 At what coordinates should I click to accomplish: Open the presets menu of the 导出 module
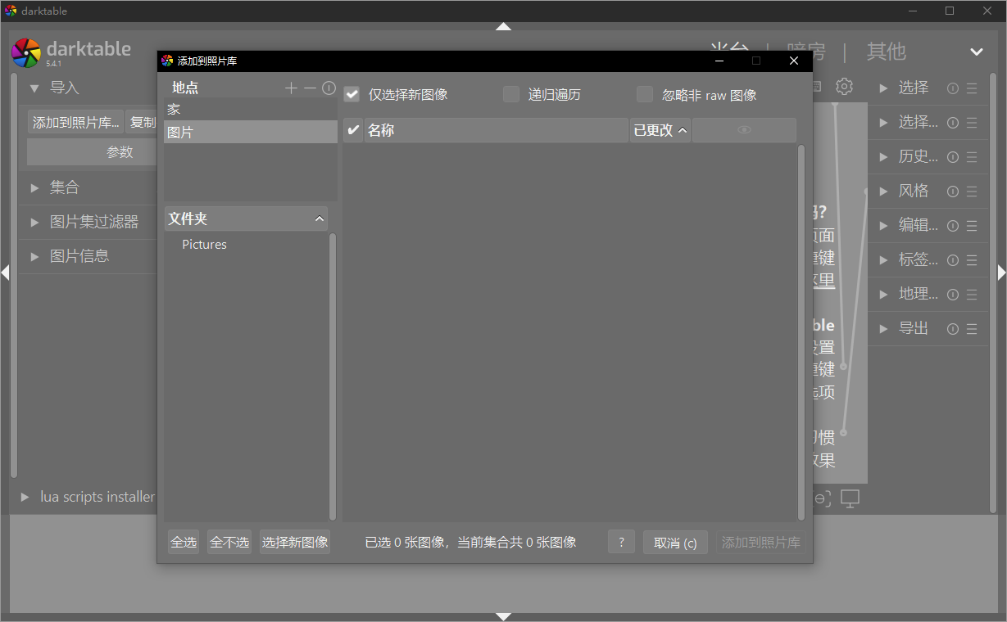[x=973, y=328]
